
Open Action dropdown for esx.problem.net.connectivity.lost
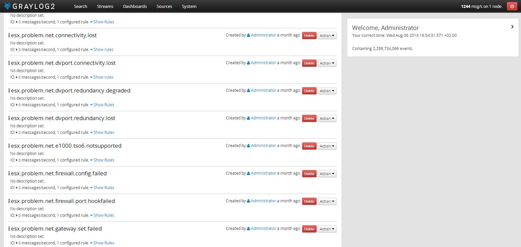(327, 36)
